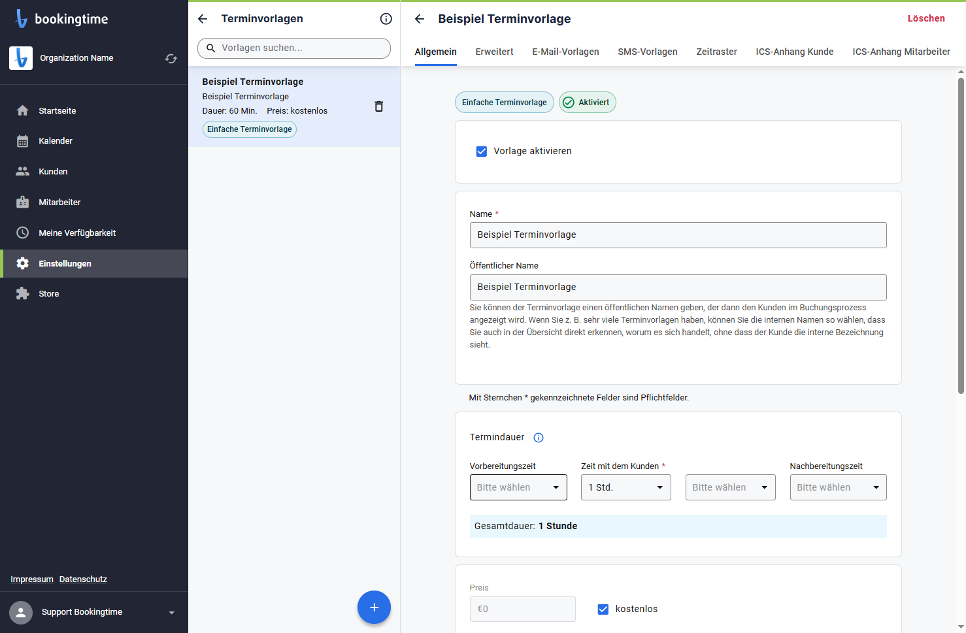Open the minutes dropdown next to 1 Std.
This screenshot has height=633, width=966.
(x=731, y=487)
